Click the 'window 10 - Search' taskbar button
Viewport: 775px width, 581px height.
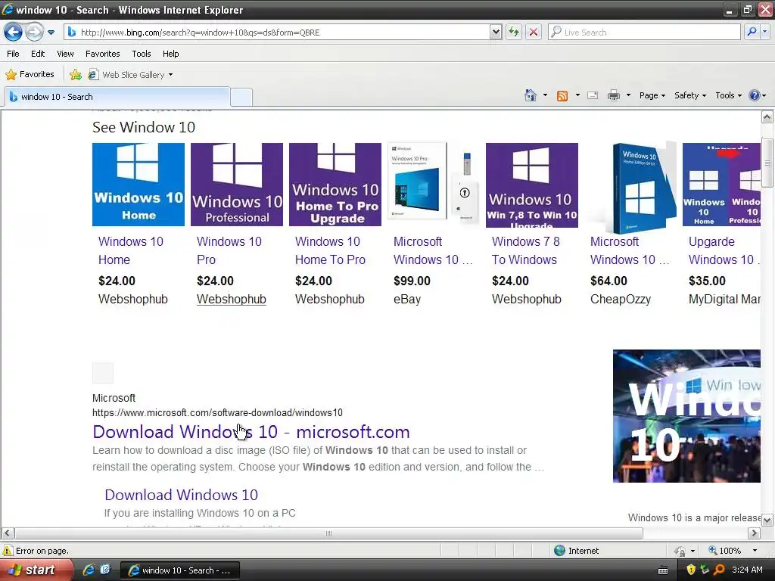(x=180, y=570)
